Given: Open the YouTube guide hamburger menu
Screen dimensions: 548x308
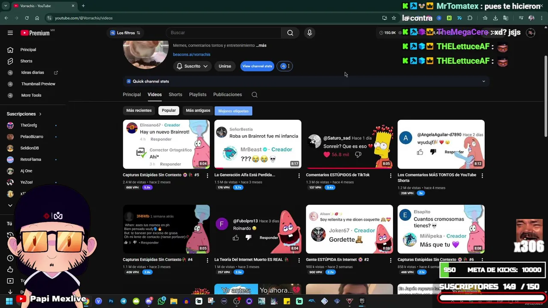Looking at the screenshot, I should pos(10,33).
